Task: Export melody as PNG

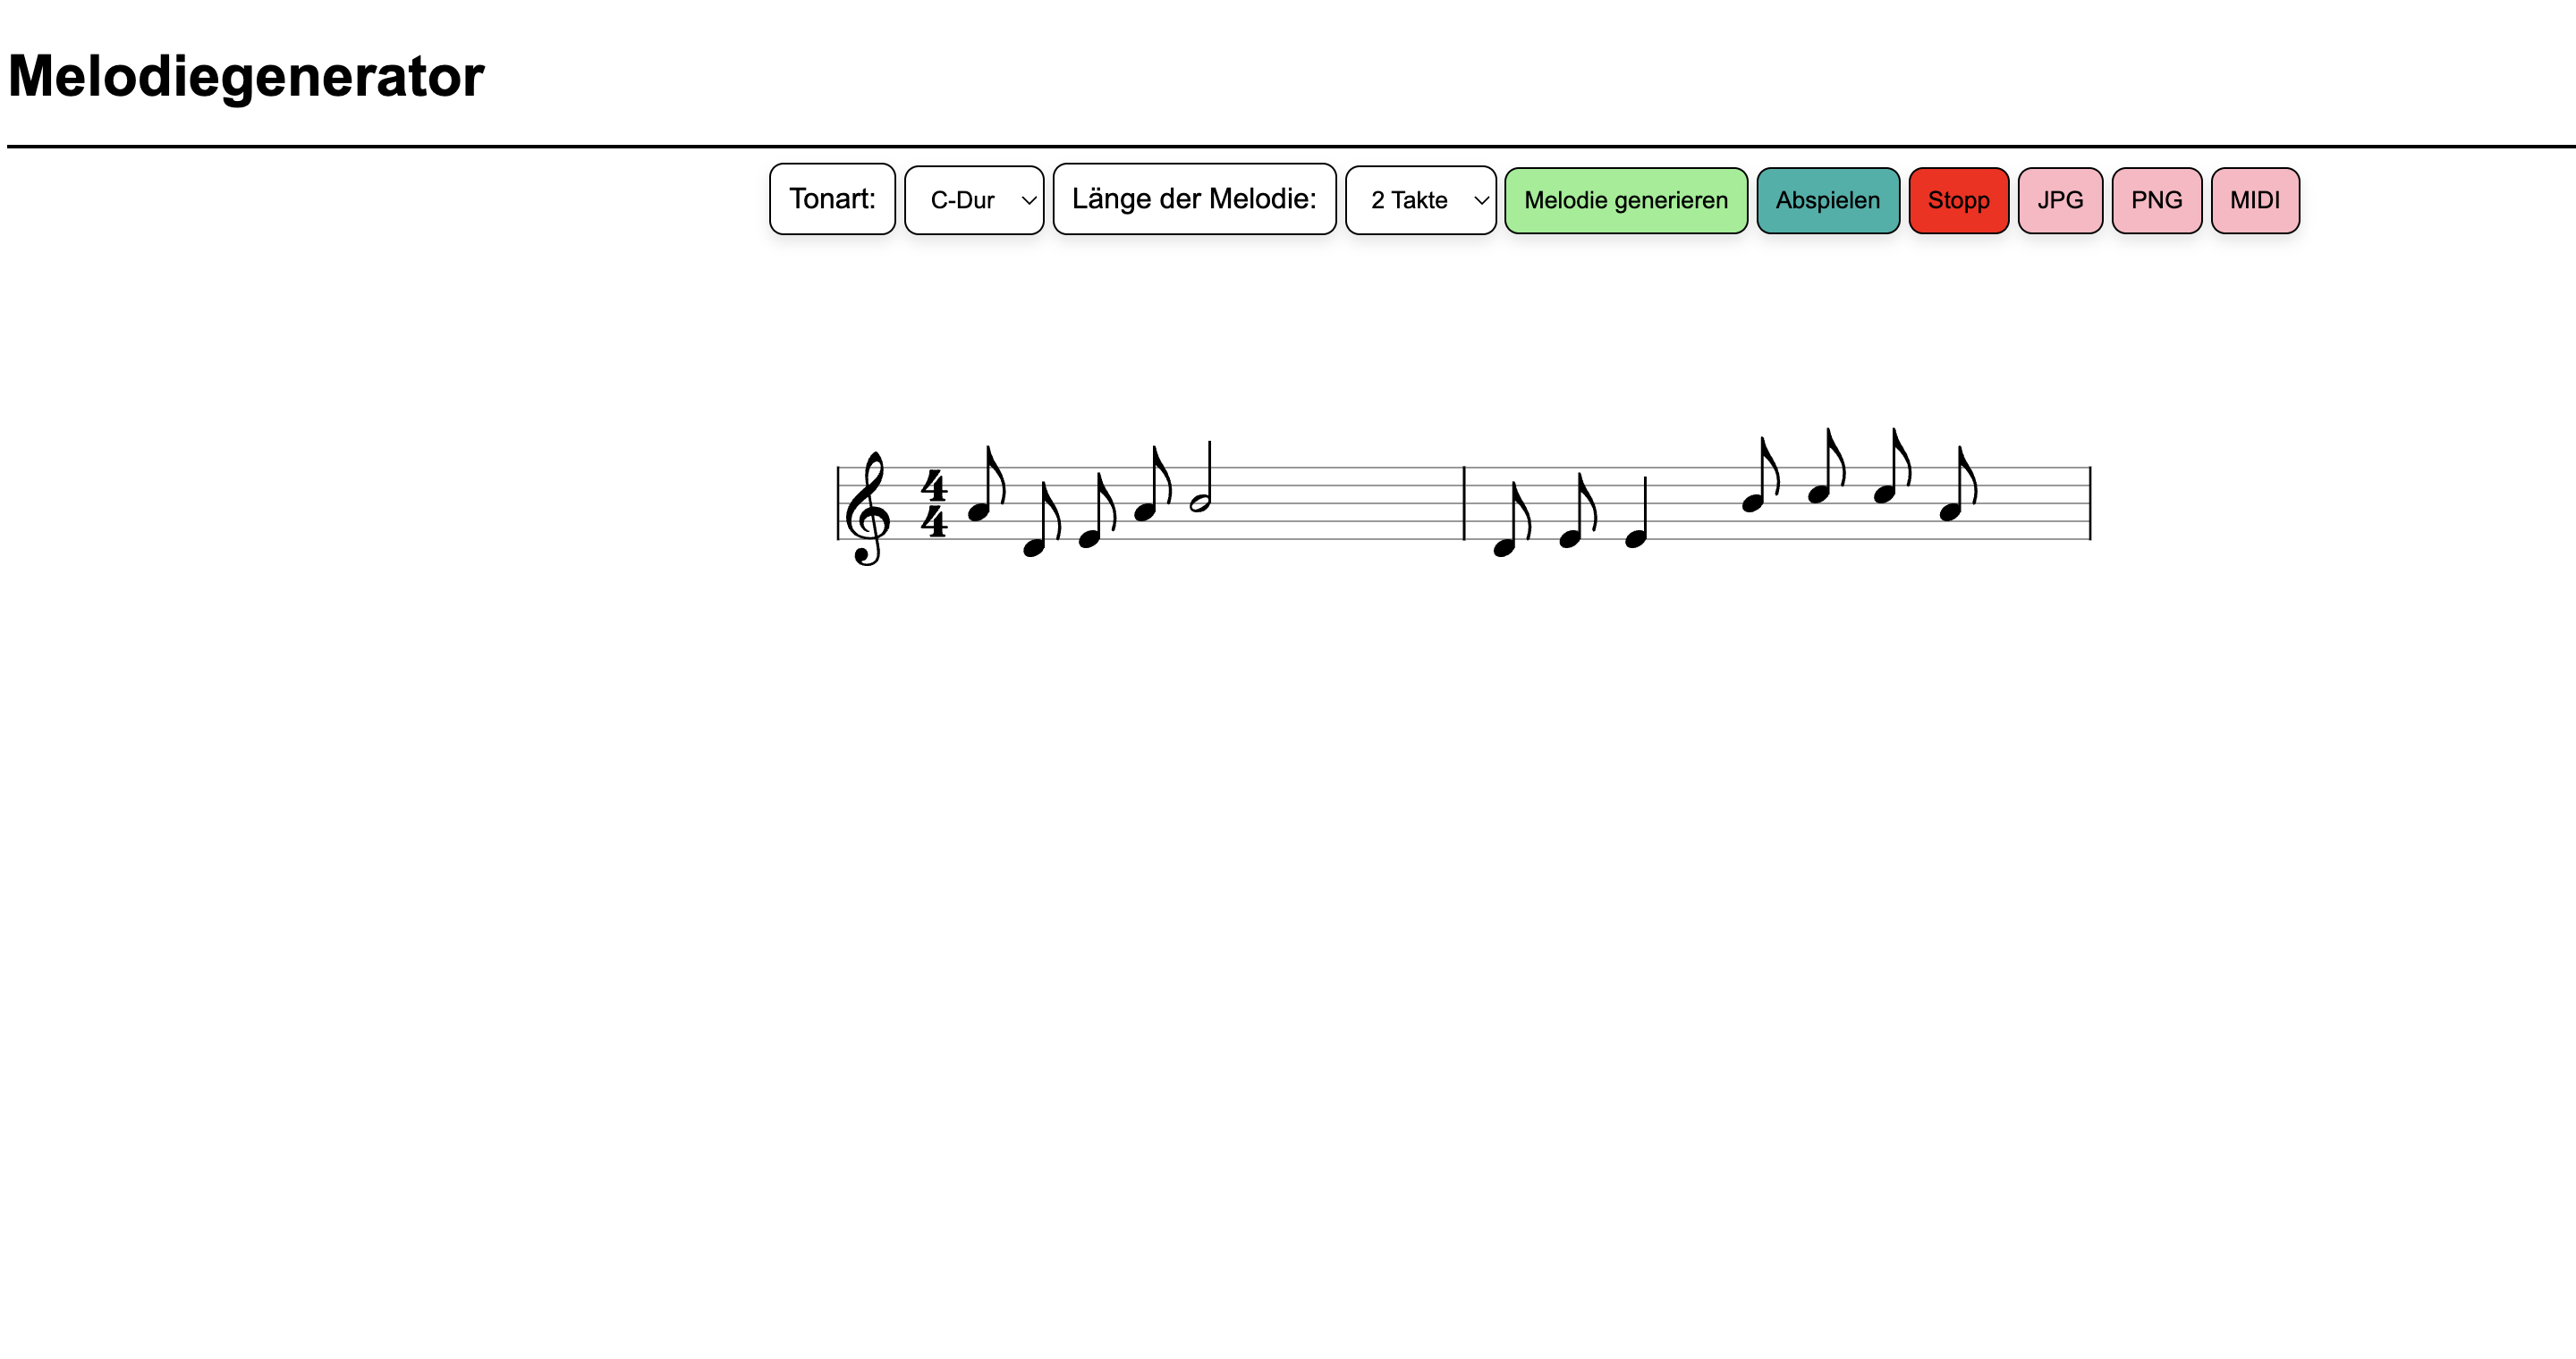Action: [x=2156, y=200]
